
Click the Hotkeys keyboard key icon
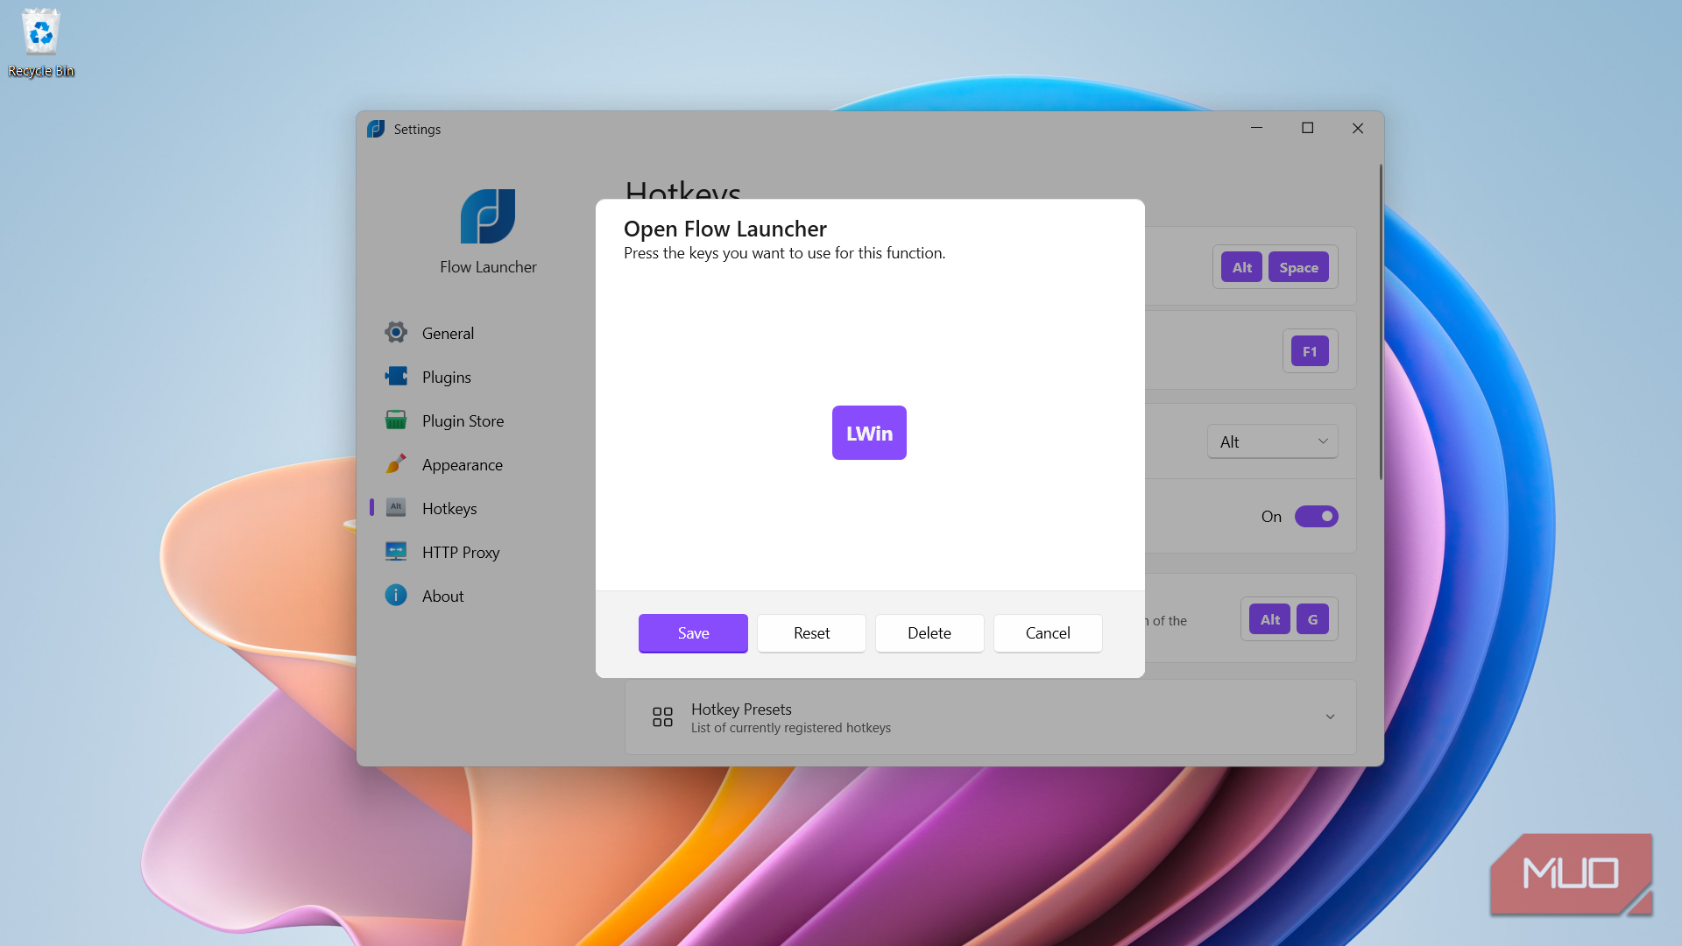(x=396, y=508)
